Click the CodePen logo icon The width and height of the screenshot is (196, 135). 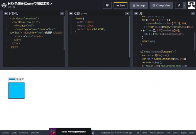coord(4,5)
